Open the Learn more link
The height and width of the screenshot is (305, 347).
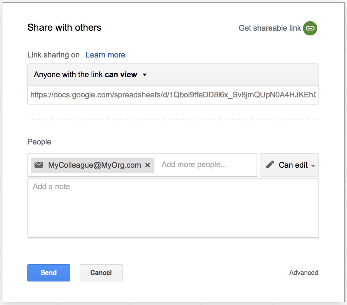tap(105, 55)
